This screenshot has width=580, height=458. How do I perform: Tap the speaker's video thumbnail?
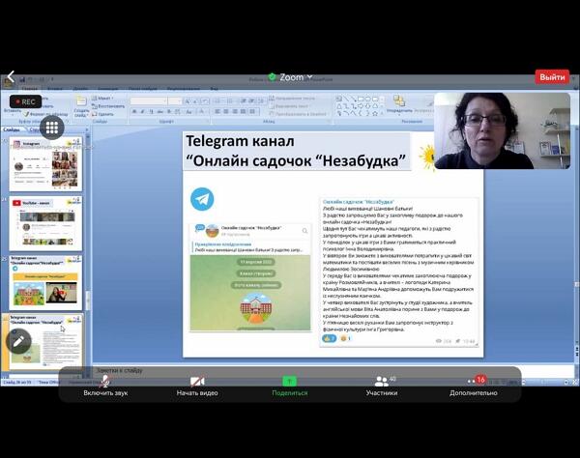[502, 130]
